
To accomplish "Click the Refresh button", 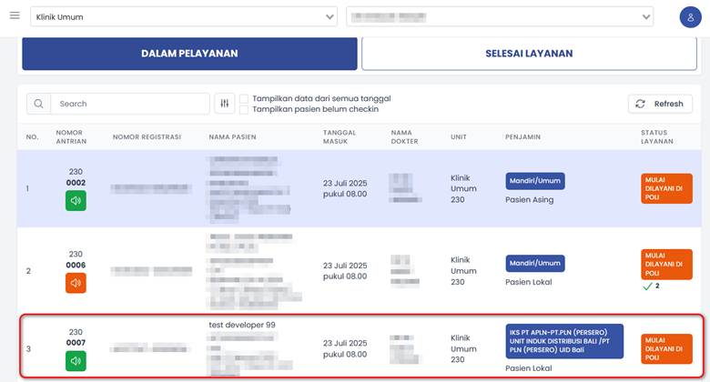I will tap(660, 104).
